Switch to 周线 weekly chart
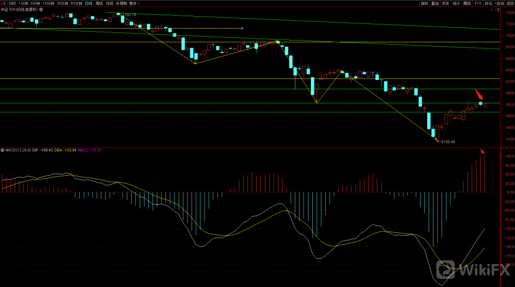 tap(99, 3)
